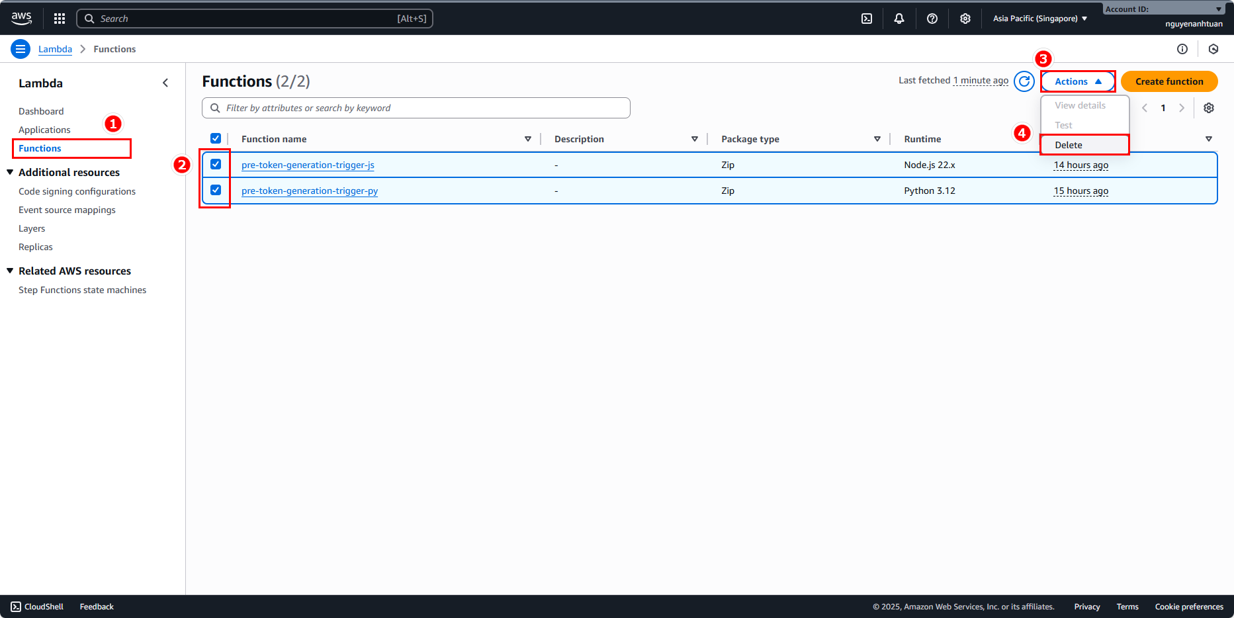
Task: Open the notifications bell
Action: tap(899, 19)
